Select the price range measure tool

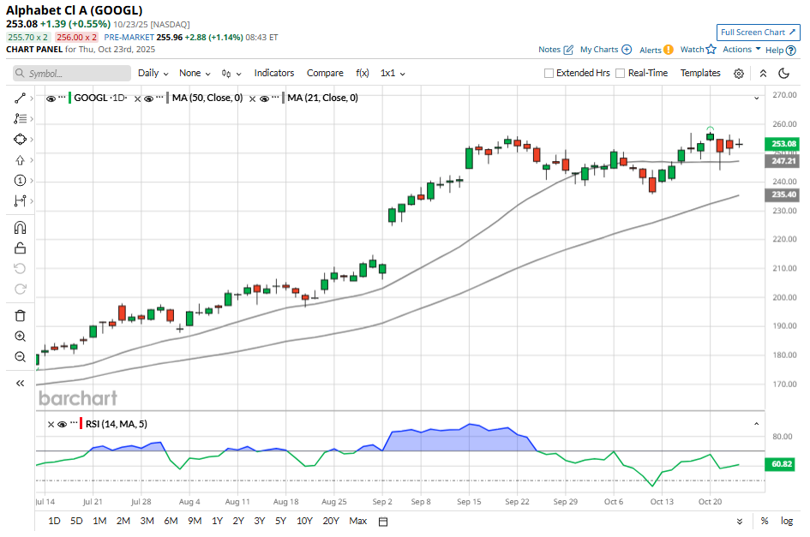(20, 201)
